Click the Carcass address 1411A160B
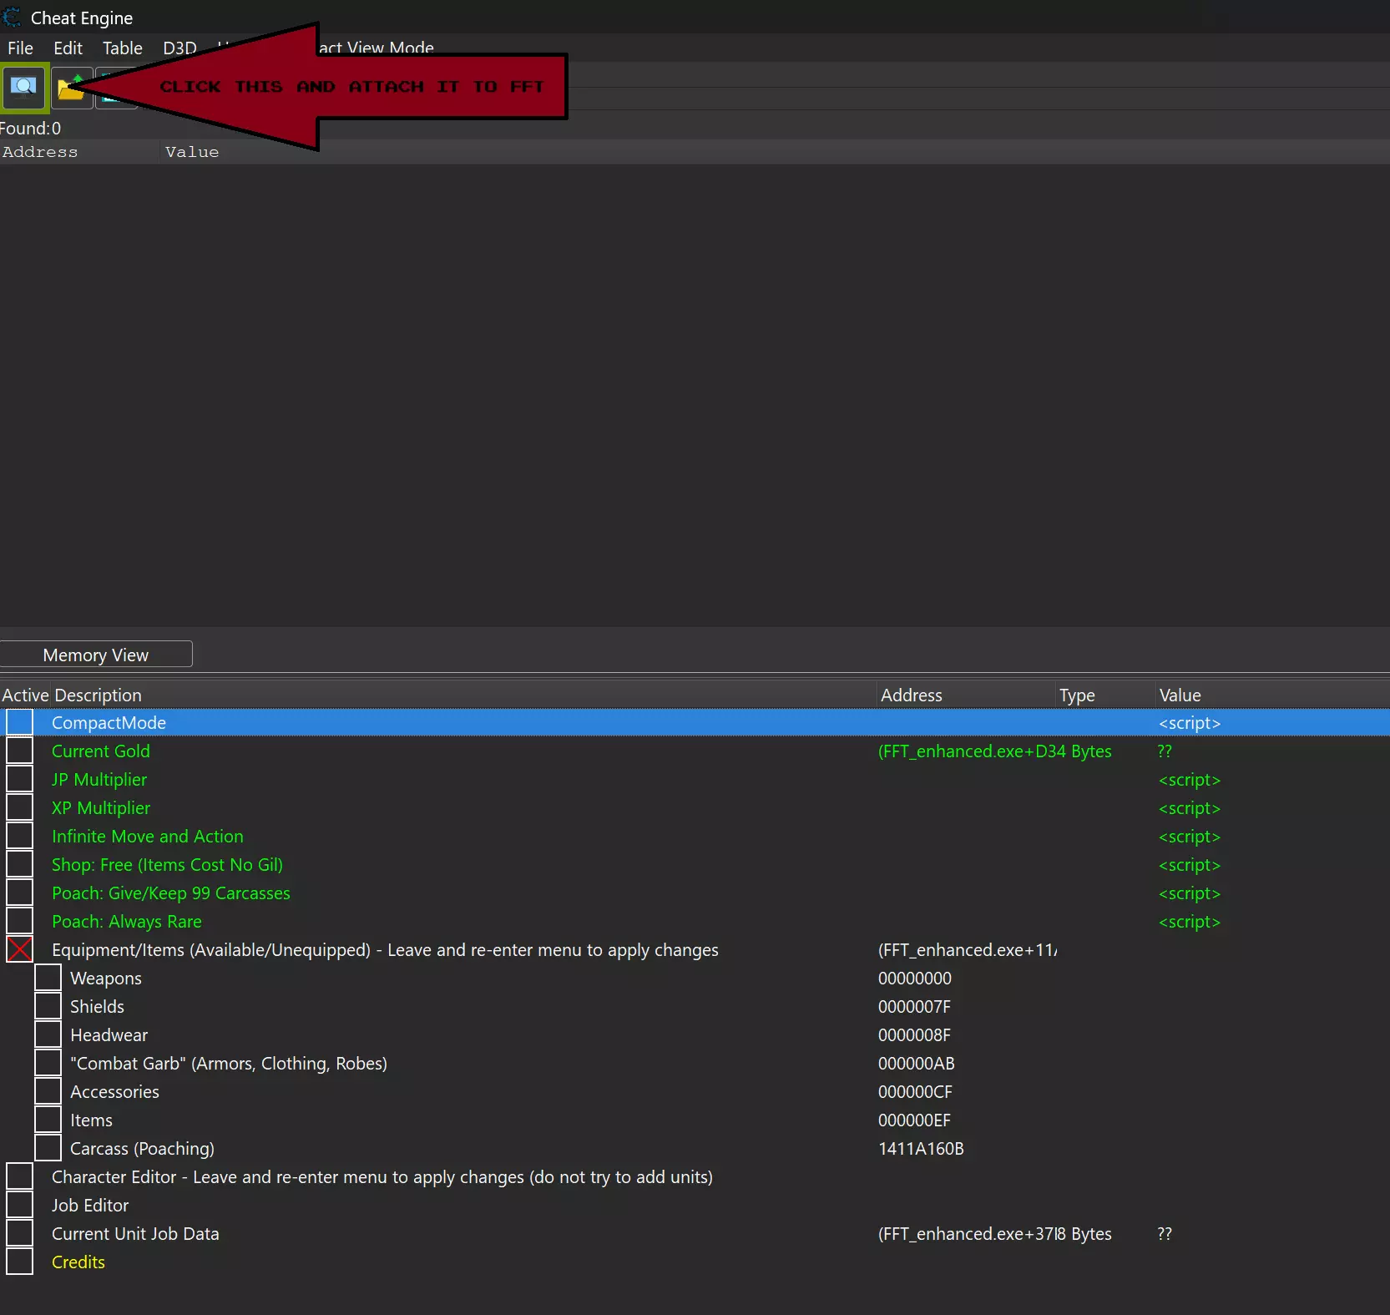Screen dimensions: 1390x1315 pyautogui.click(x=921, y=1148)
